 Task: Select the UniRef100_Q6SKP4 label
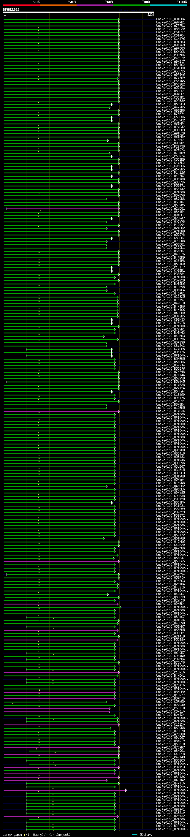[x=170, y=124]
